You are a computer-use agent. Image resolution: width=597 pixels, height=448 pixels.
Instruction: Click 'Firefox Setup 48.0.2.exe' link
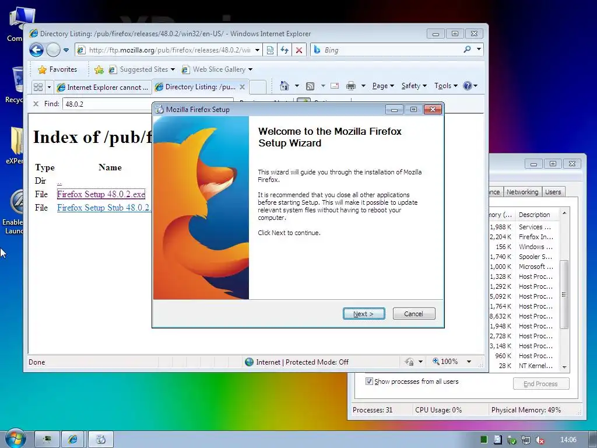101,194
